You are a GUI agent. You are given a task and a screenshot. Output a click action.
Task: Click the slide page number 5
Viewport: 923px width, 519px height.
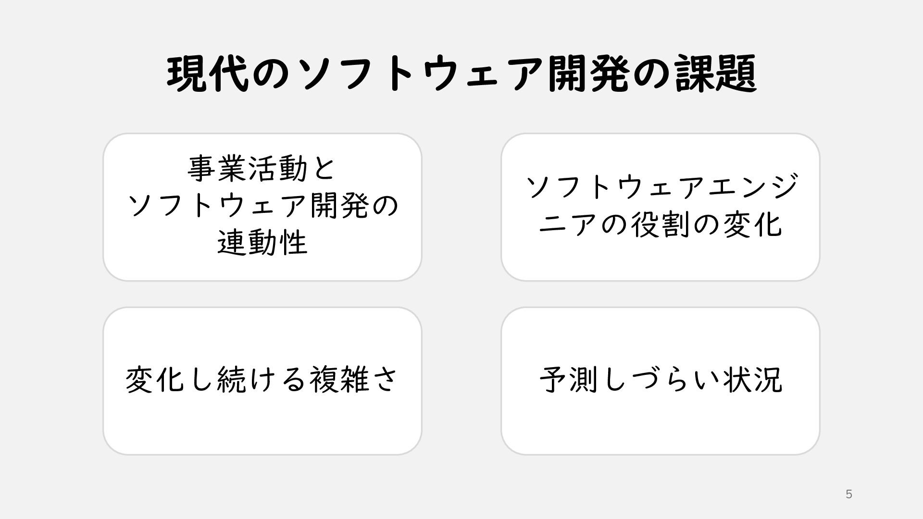[x=848, y=494]
